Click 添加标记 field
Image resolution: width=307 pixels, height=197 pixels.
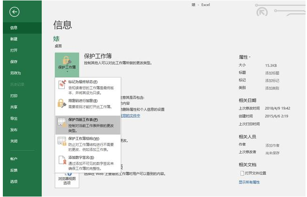[x=272, y=81]
